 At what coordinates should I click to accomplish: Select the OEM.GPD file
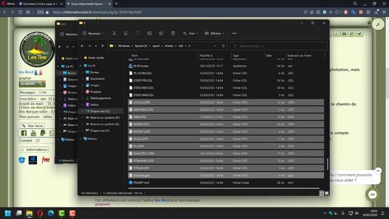click(225, 117)
